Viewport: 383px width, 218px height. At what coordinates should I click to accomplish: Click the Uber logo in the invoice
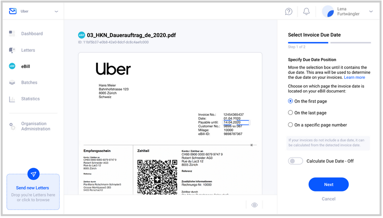click(x=113, y=69)
